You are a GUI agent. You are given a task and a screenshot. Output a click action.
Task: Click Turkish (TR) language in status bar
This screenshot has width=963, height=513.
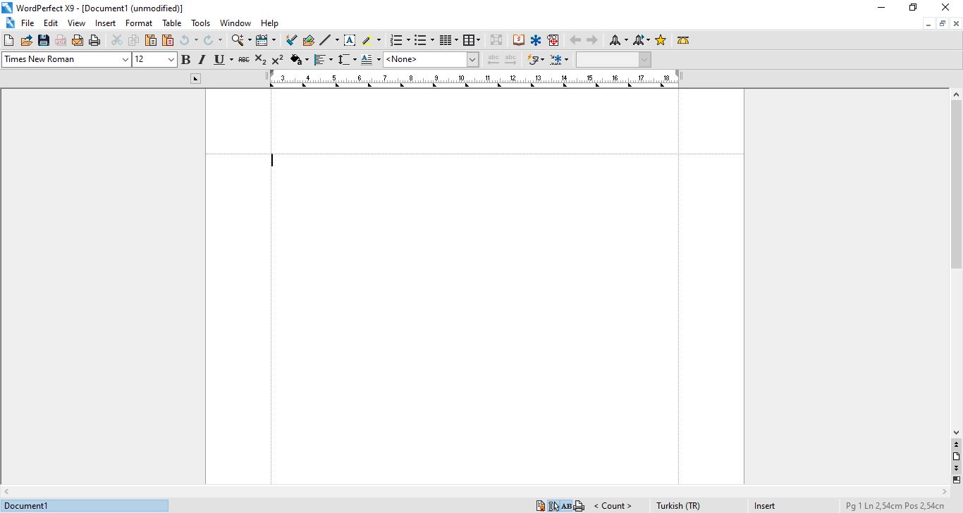pyautogui.click(x=678, y=506)
